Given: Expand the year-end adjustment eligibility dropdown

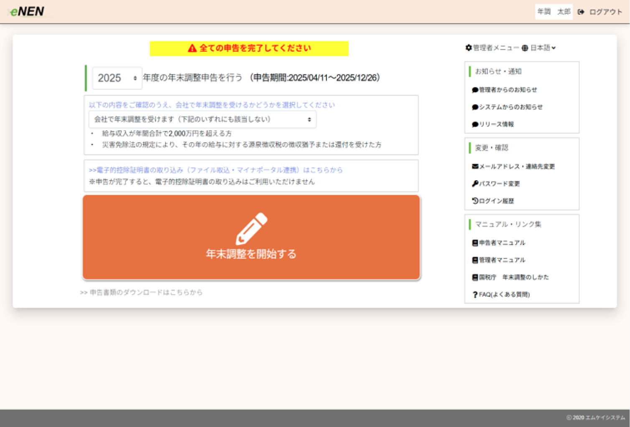Looking at the screenshot, I should coord(202,119).
